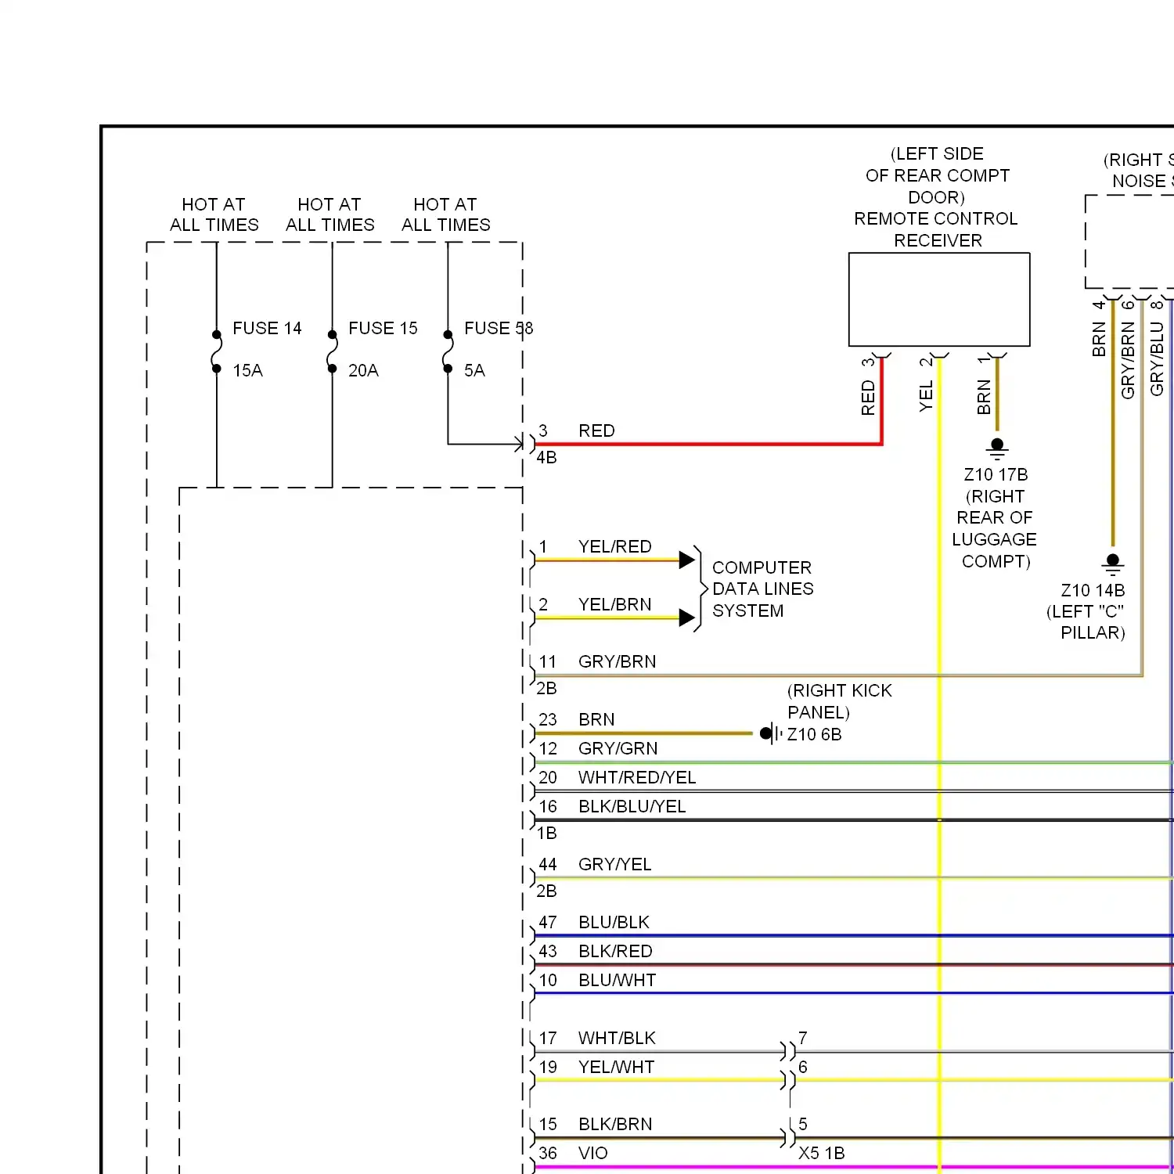
Task: Click the YEL/WHT wire label
Action: tap(616, 1067)
